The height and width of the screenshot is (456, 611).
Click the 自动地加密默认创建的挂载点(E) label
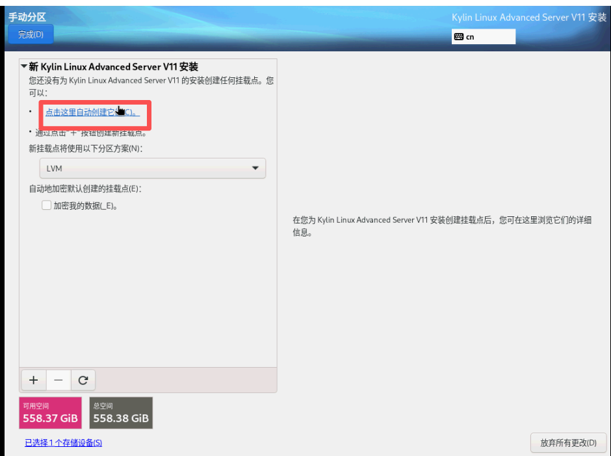pyautogui.click(x=84, y=189)
